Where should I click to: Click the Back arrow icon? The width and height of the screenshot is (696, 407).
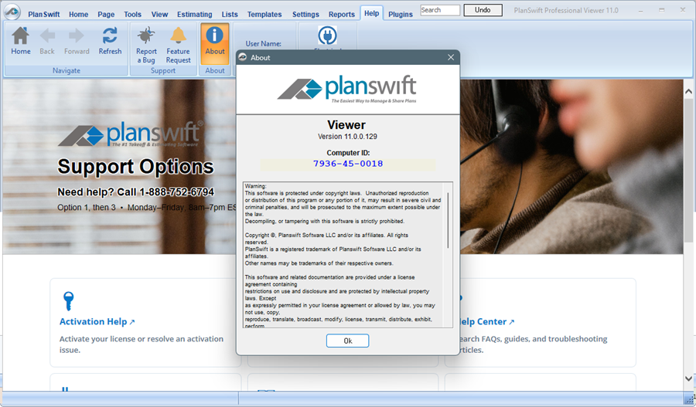(47, 36)
